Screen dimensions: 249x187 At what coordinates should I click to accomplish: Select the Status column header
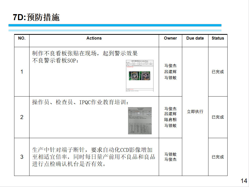pyautogui.click(x=218, y=38)
